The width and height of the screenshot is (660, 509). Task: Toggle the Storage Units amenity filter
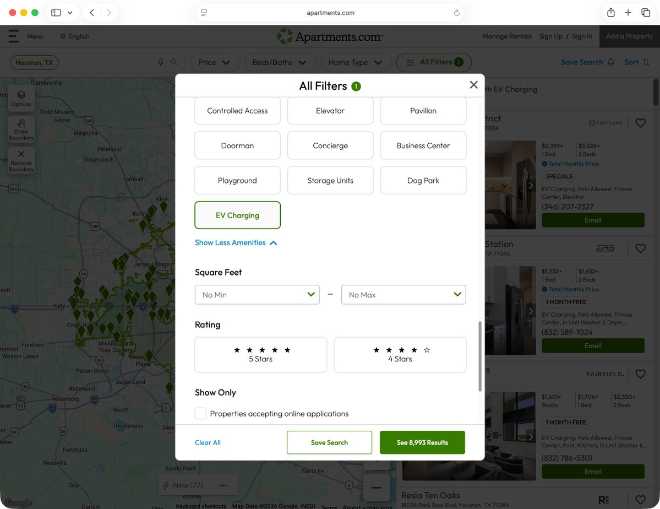coord(330,180)
